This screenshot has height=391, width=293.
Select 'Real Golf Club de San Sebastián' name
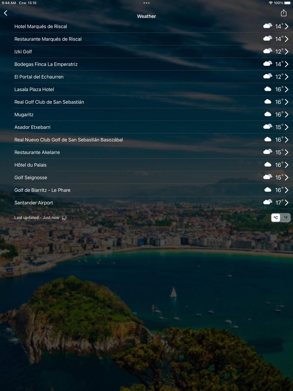pos(49,102)
